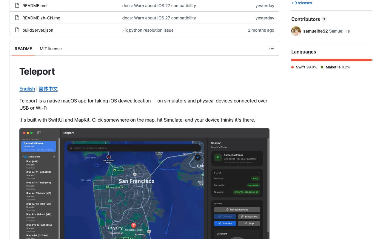Click the Makefile 0.2% language link
Screen dimensions: 382x239
coord(336,67)
